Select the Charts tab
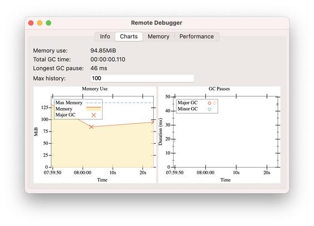The image size is (314, 226). tap(129, 37)
